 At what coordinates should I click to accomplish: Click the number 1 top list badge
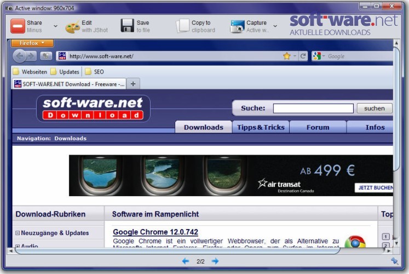(386, 236)
